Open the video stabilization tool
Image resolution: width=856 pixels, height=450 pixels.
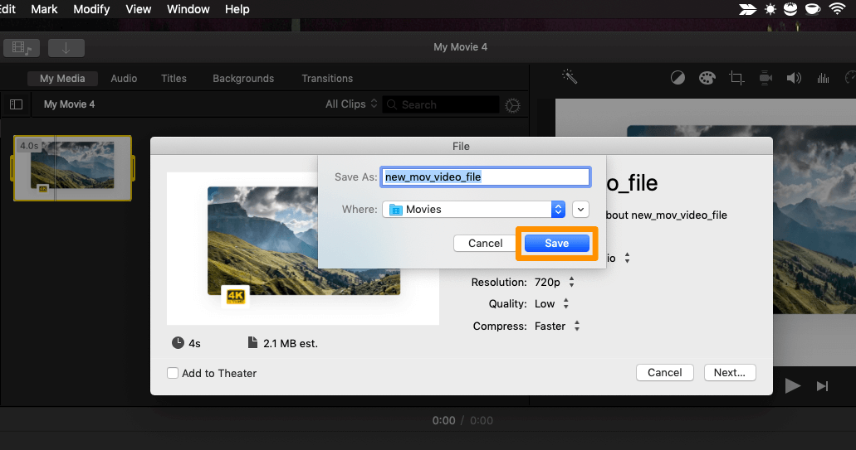point(766,78)
